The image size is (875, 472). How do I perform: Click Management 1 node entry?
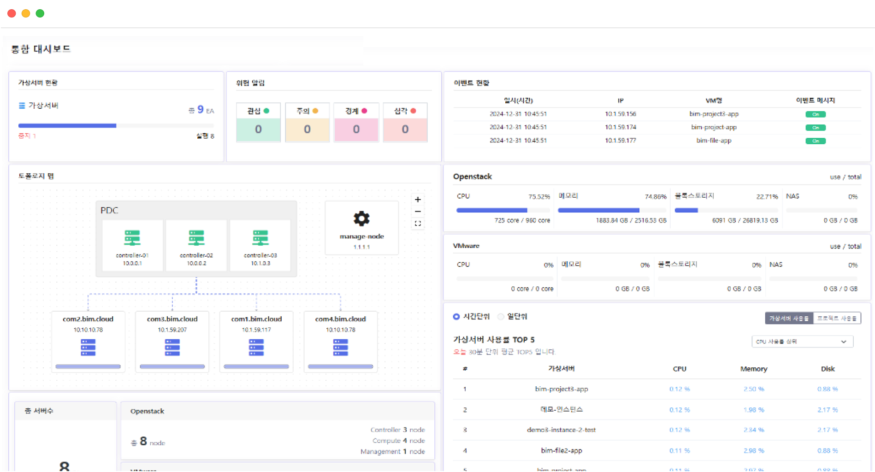point(393,452)
